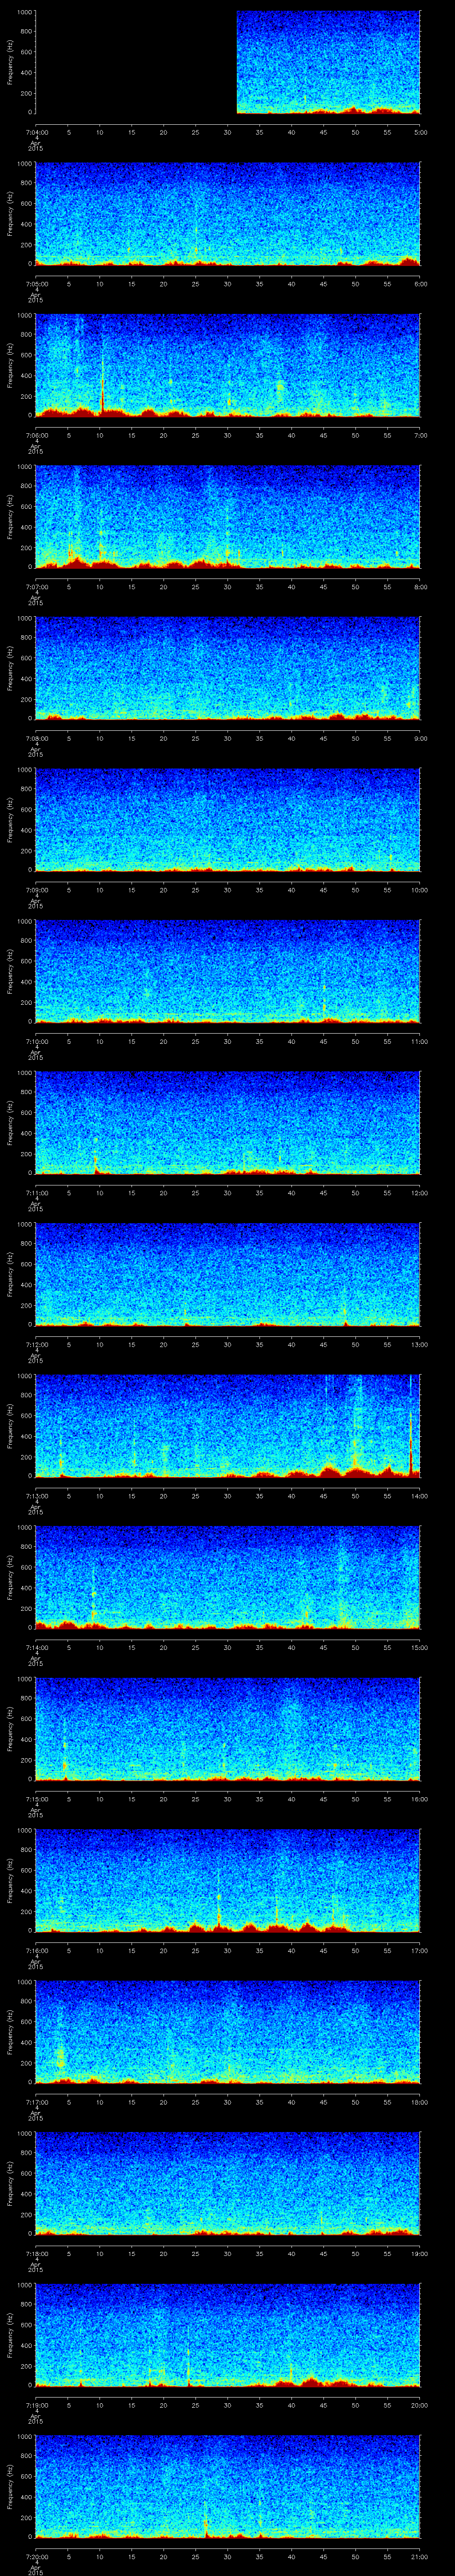
Task: Click the 7:10:00 start time label
Action: pos(36,1041)
